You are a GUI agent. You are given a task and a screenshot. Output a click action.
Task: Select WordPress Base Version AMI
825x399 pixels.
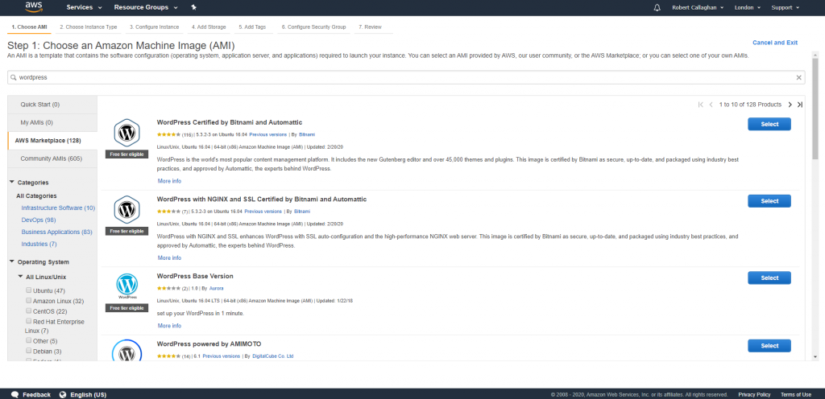[x=769, y=278]
